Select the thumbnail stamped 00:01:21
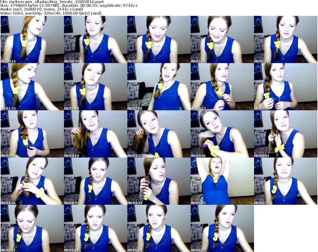This screenshot has width=318, height=252. tap(286, 39)
